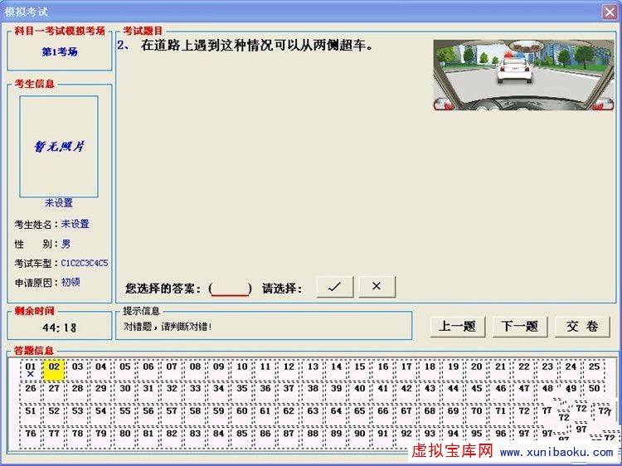The image size is (622, 466).
Task: Go to next question with 下一题
Action: [520, 326]
